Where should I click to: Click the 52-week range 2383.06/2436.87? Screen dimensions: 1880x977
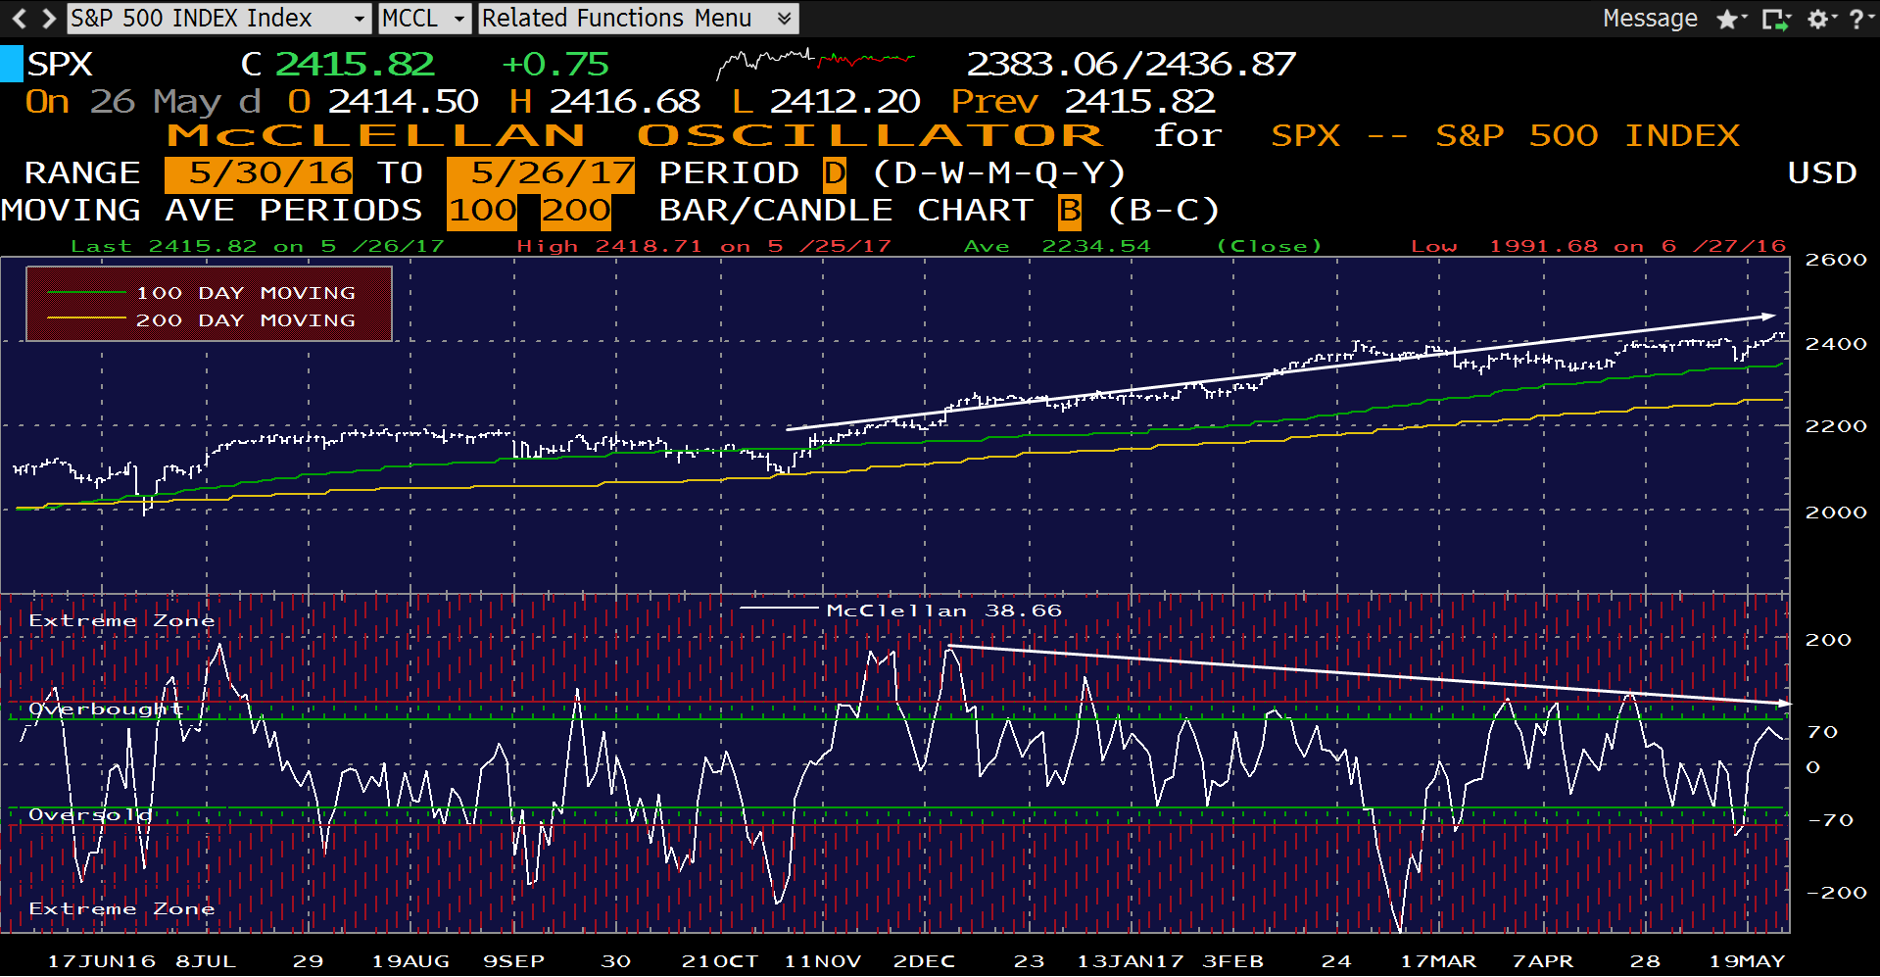point(1132,65)
